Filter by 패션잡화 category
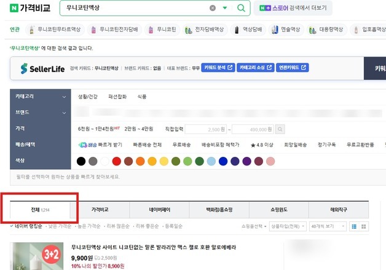The width and height of the screenshot is (386, 270). 117,97
